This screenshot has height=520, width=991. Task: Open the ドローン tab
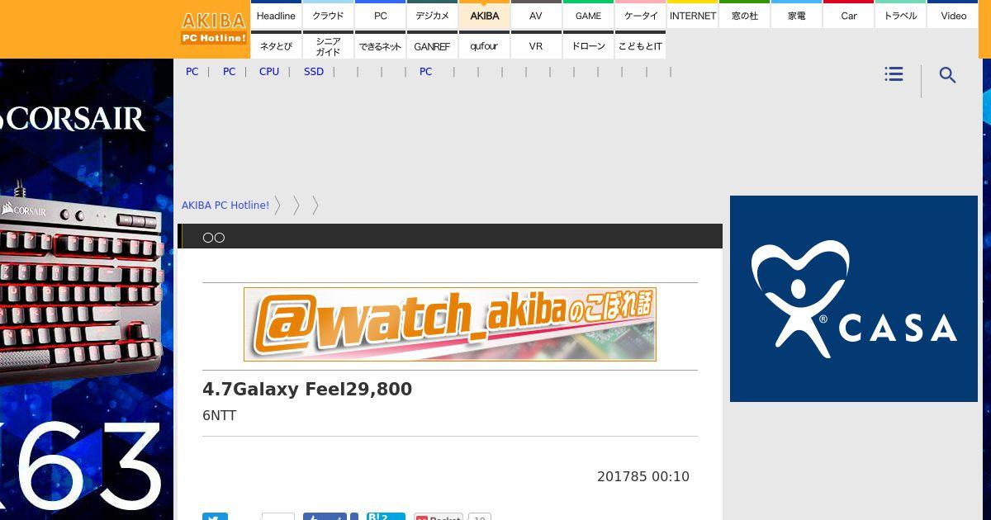588,45
